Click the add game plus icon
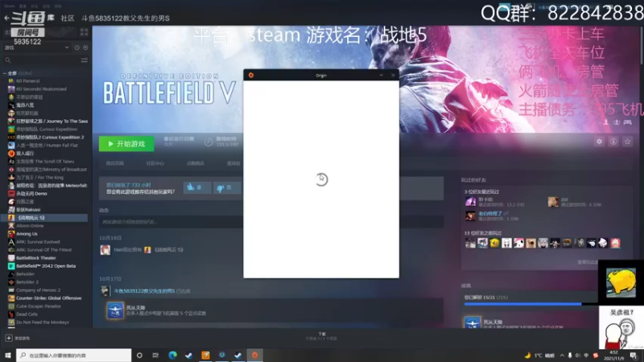 9,338
